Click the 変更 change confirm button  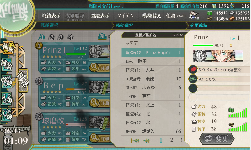216,138
